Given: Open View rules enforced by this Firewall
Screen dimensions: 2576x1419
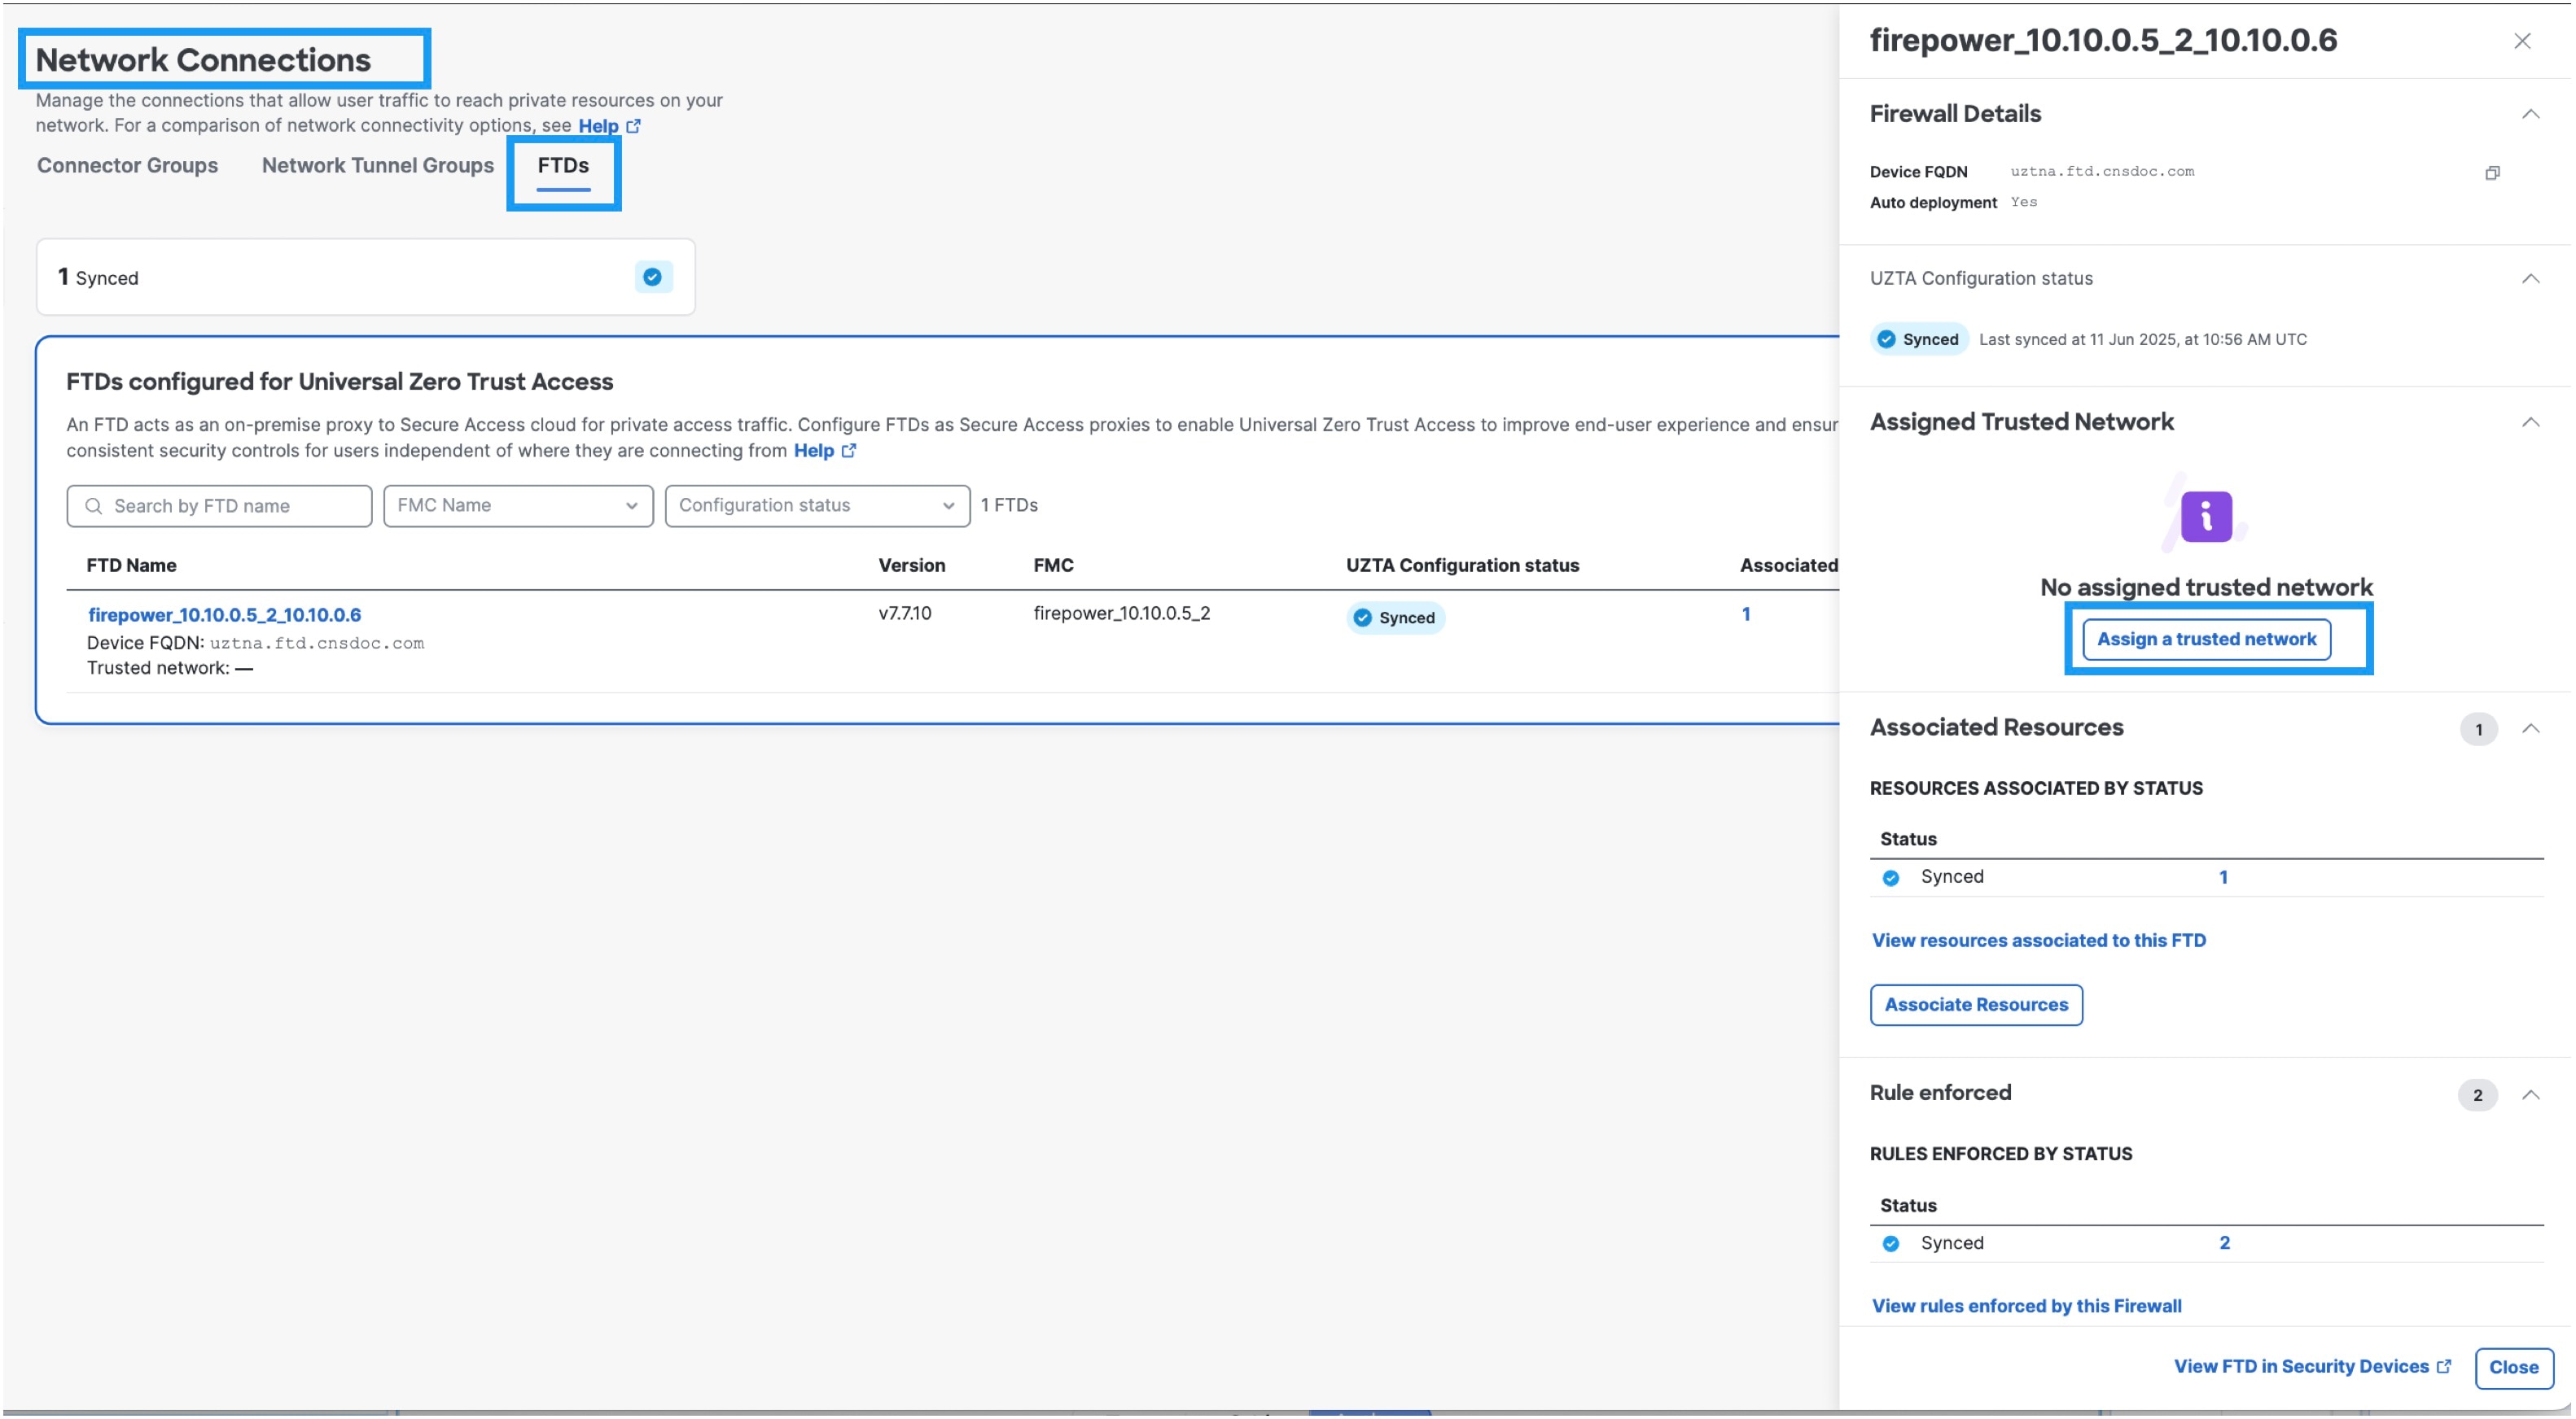Looking at the screenshot, I should click(2026, 1306).
